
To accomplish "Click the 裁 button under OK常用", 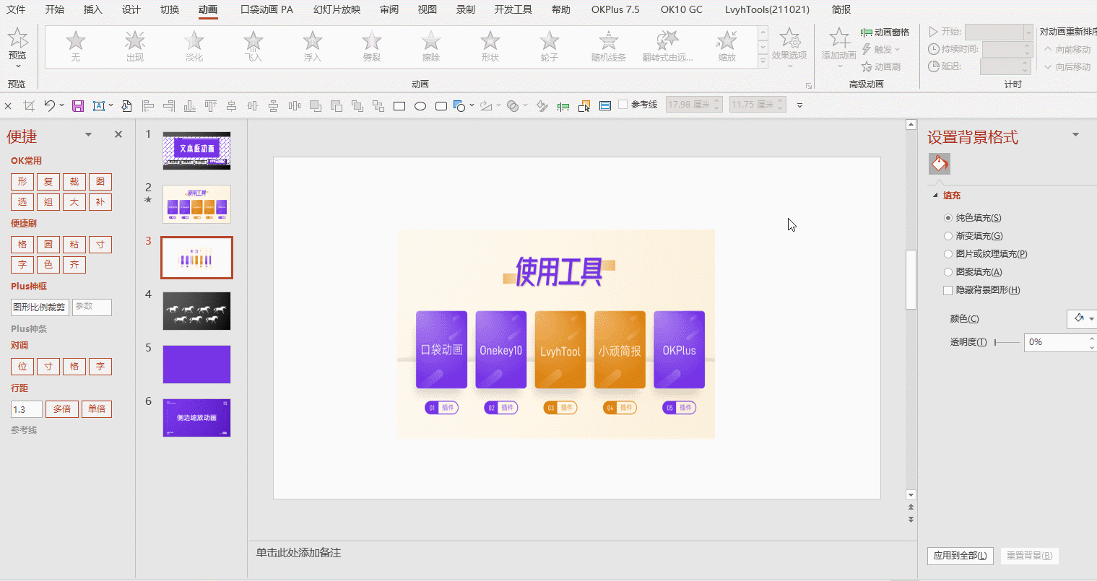I will tap(74, 182).
